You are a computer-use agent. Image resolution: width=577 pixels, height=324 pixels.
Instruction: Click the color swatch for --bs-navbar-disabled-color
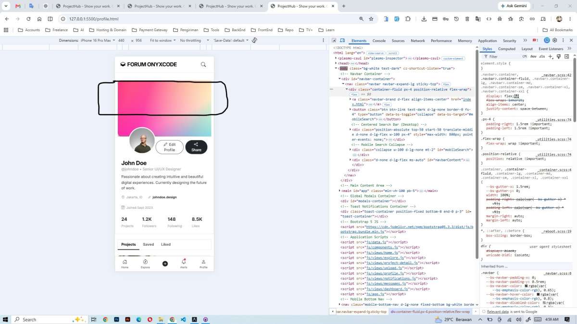tap(544, 303)
